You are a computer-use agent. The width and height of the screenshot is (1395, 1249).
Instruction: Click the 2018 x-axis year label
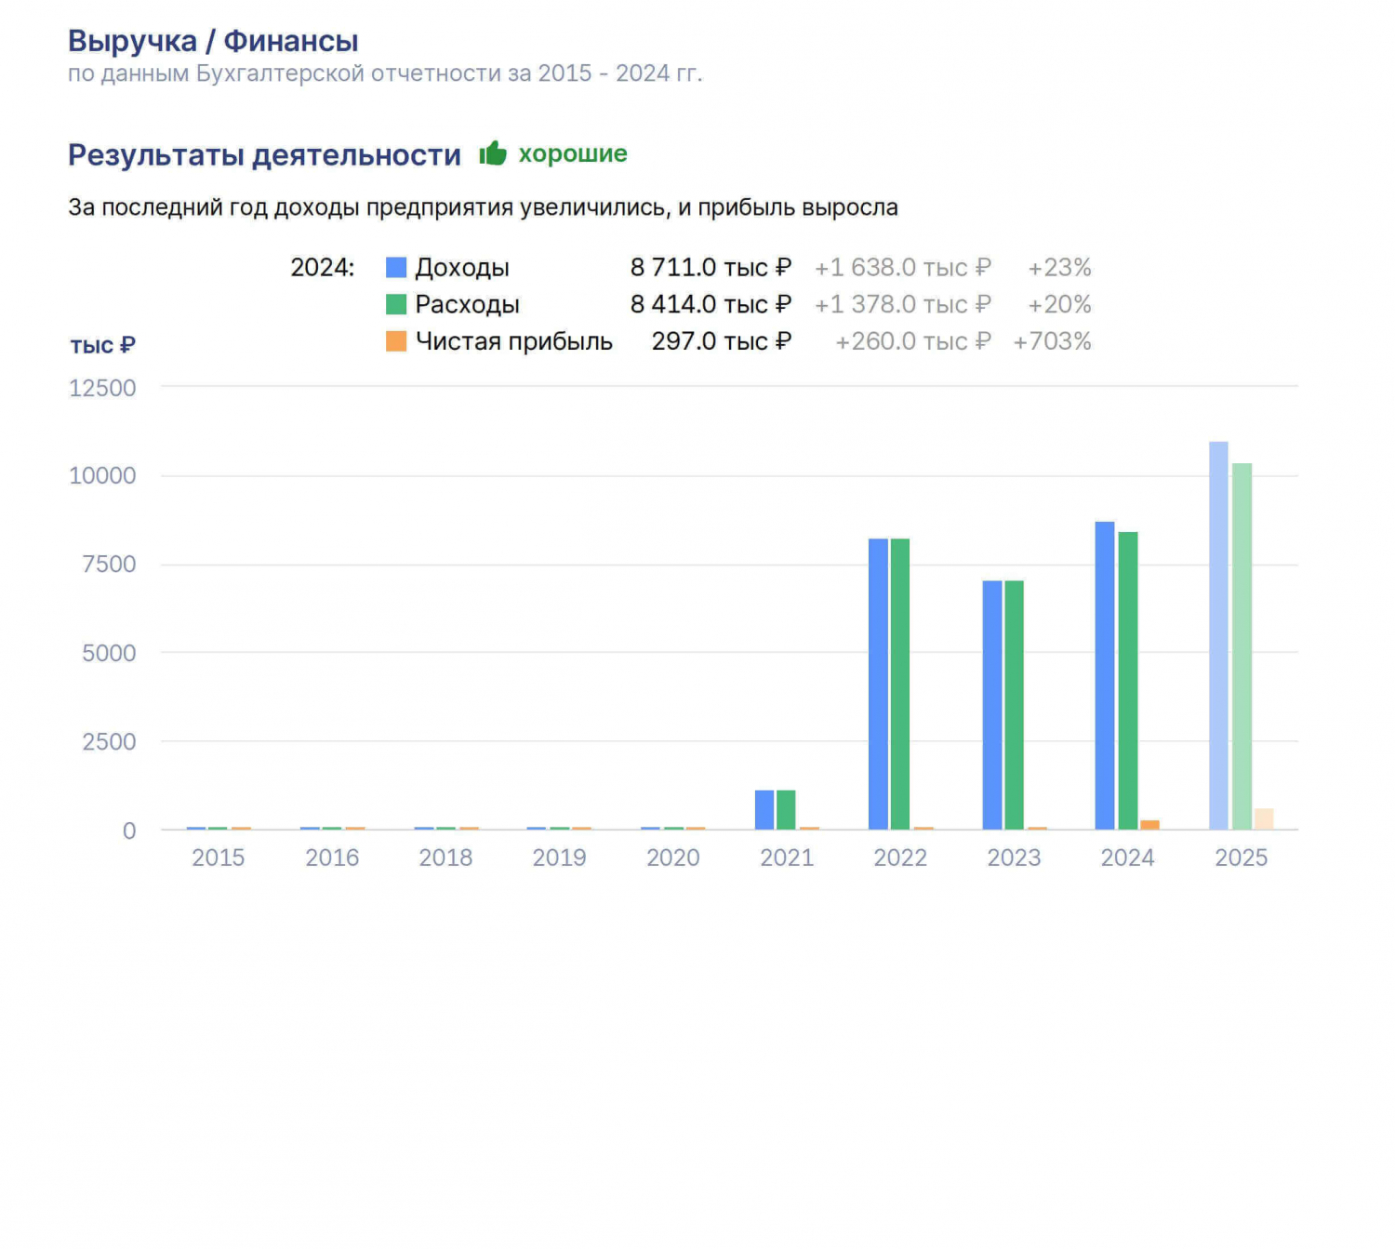coord(445,857)
